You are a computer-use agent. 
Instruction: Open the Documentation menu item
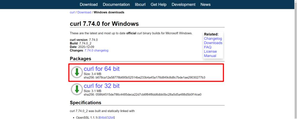116,4
